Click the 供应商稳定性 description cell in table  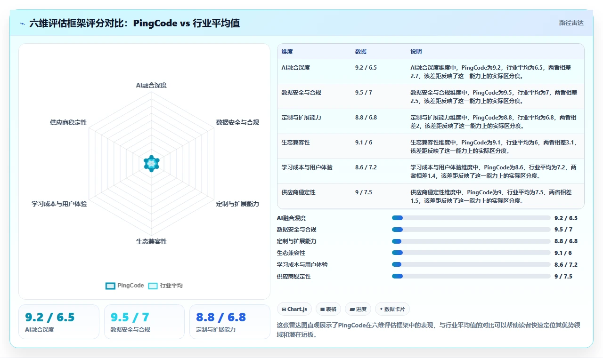[x=494, y=196]
